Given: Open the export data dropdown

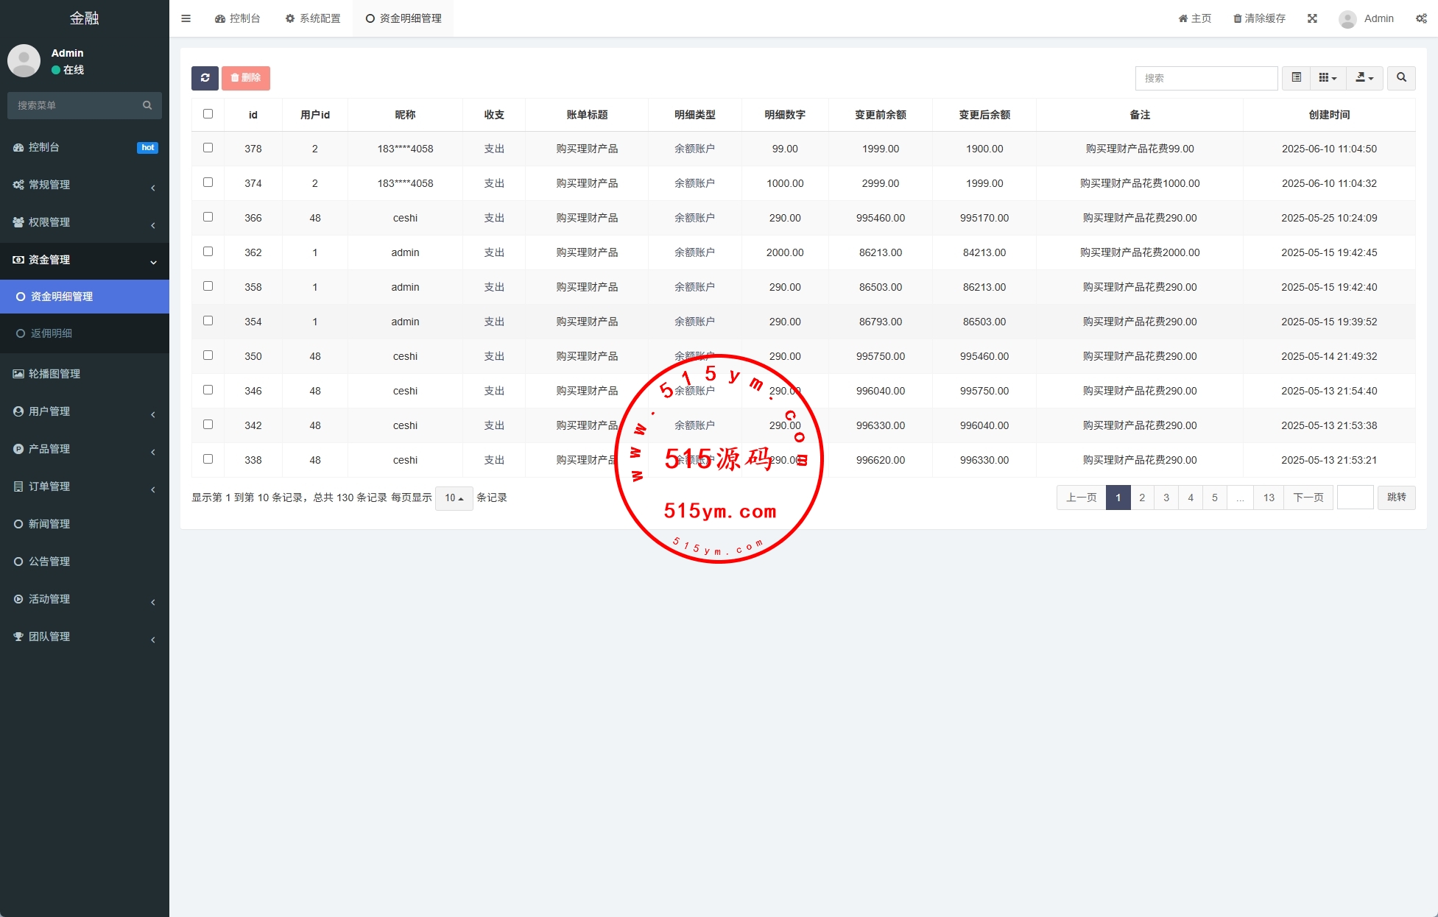Looking at the screenshot, I should coord(1364,78).
